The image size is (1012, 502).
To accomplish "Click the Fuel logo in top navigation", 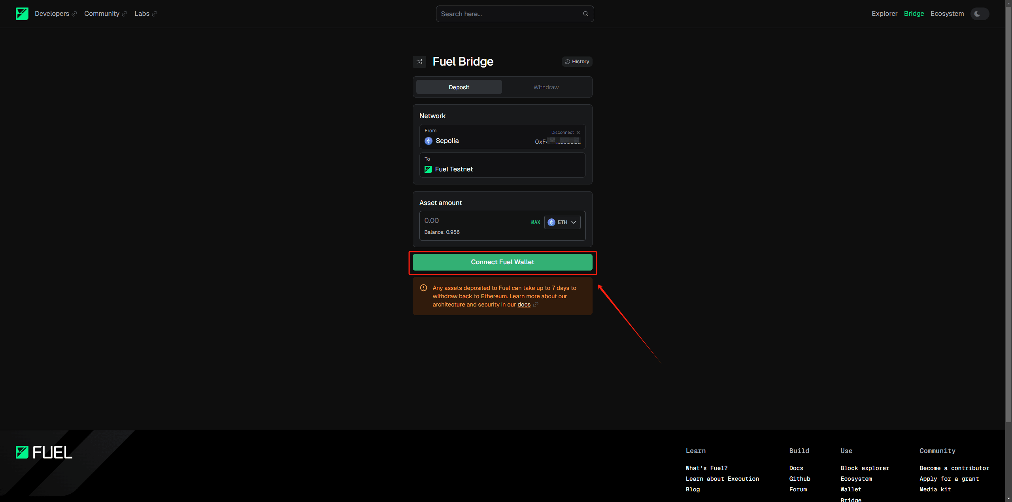I will pos(22,14).
